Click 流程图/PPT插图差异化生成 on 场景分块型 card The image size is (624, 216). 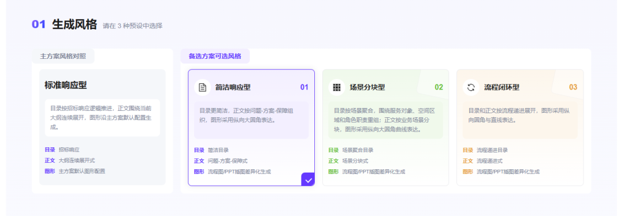pos(374,172)
